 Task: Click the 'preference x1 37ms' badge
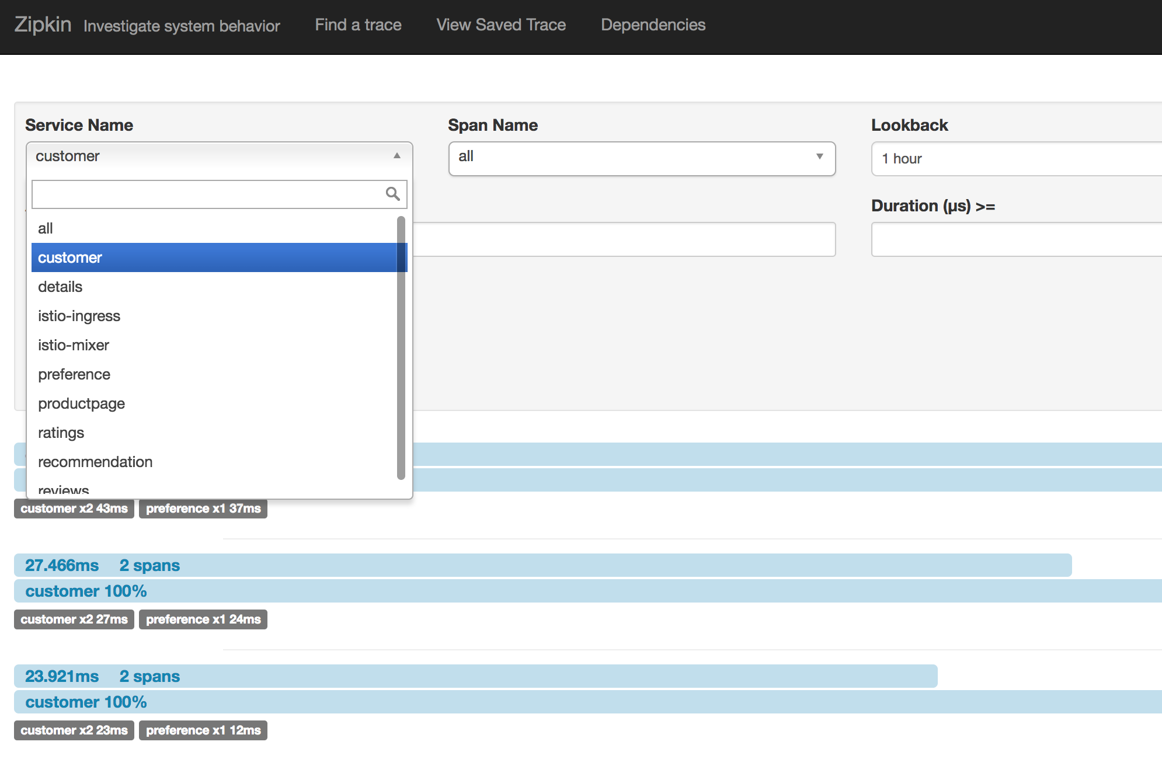coord(203,509)
